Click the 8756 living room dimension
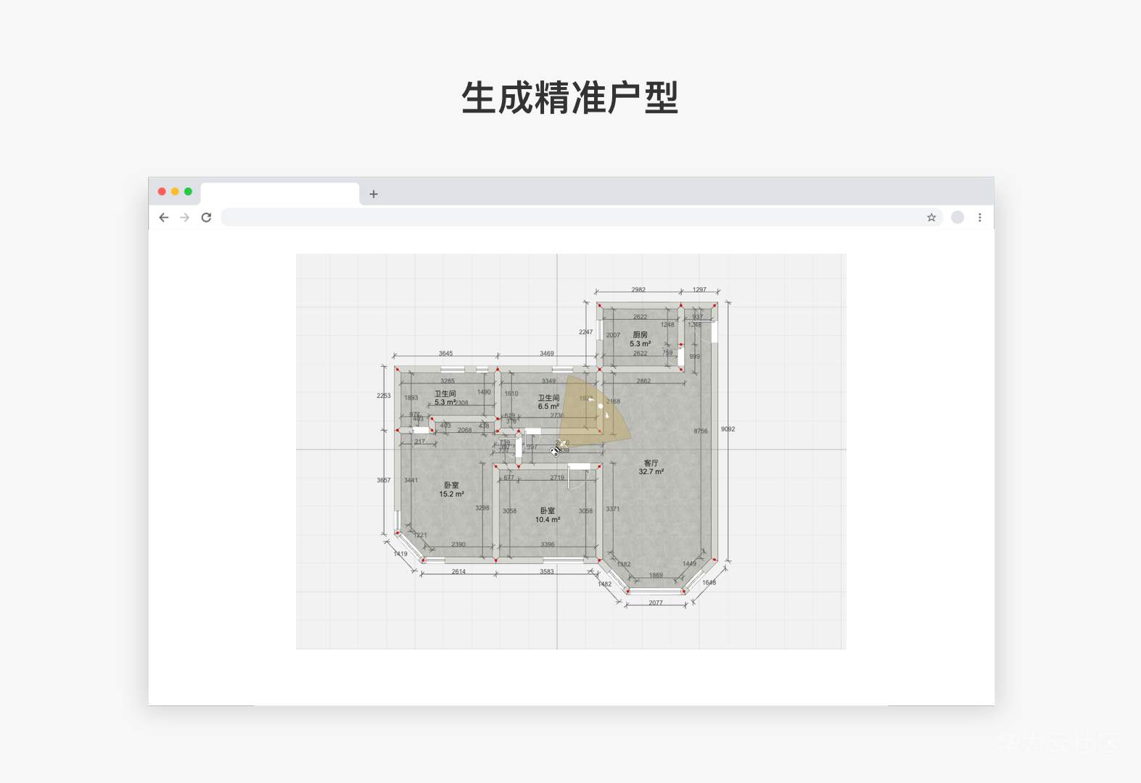This screenshot has width=1141, height=783. coord(701,431)
